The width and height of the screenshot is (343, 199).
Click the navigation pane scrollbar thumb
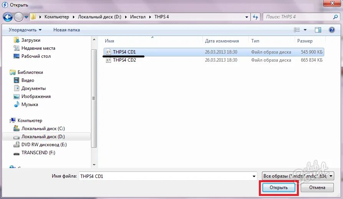click(94, 98)
